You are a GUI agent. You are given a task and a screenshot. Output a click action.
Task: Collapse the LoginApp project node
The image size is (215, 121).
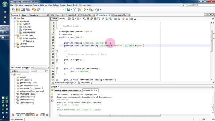click(12, 18)
